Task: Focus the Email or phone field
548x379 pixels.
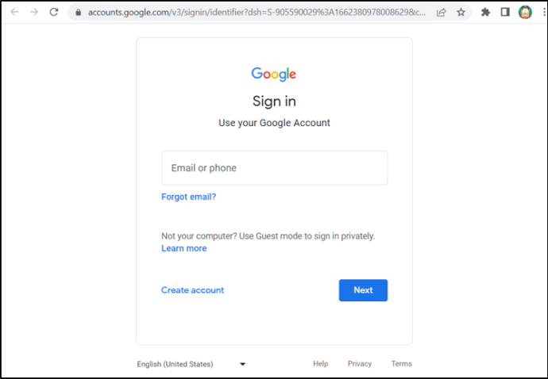Action: pos(274,168)
